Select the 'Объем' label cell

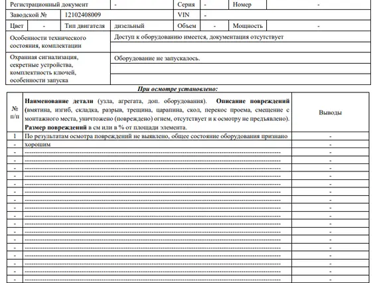pos(187,26)
